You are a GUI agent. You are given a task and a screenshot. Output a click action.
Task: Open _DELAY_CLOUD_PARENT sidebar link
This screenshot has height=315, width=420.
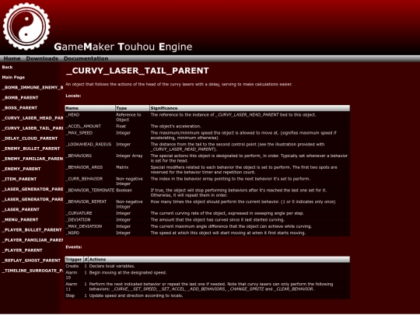click(30, 138)
